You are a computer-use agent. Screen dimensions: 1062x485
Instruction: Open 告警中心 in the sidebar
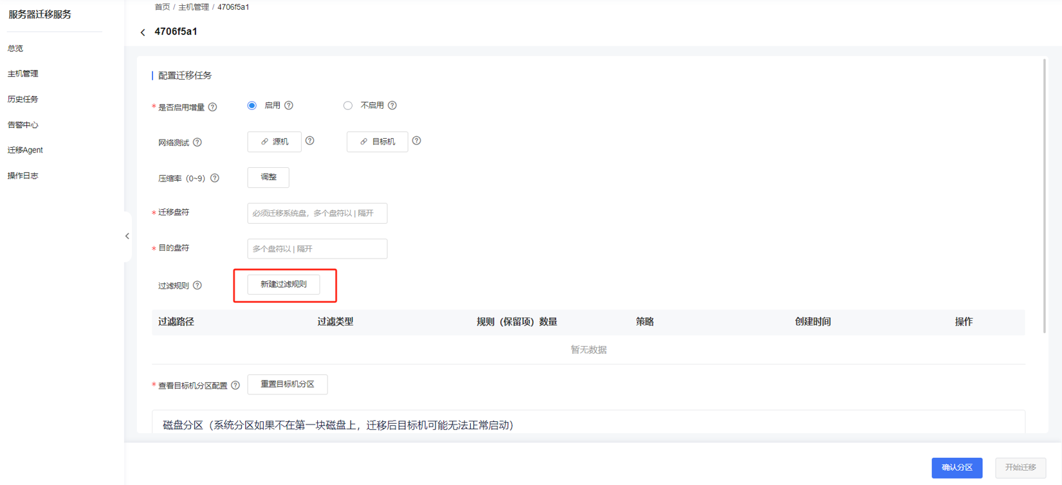pyautogui.click(x=23, y=125)
